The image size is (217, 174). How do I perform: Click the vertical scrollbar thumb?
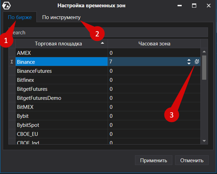pyautogui.click(x=204, y=68)
